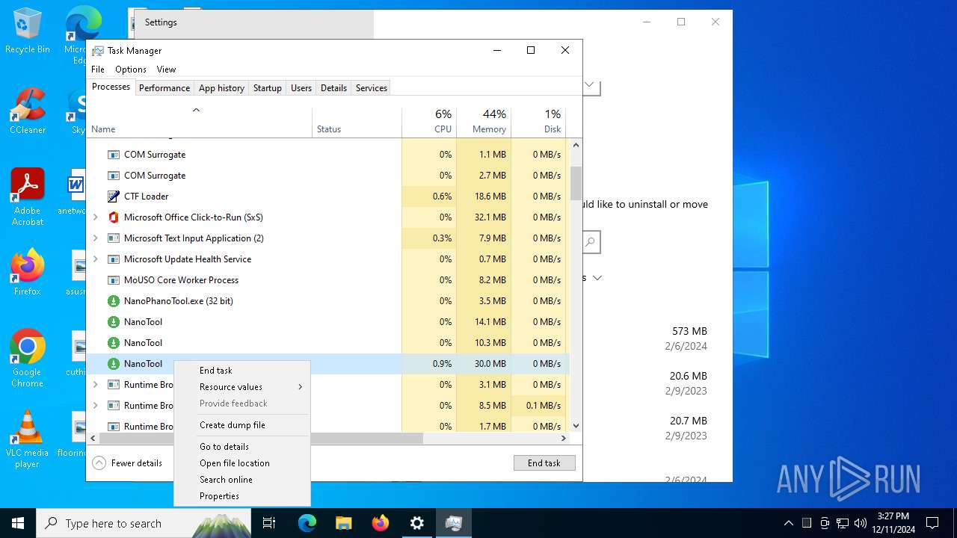Click the End task button

pos(544,463)
